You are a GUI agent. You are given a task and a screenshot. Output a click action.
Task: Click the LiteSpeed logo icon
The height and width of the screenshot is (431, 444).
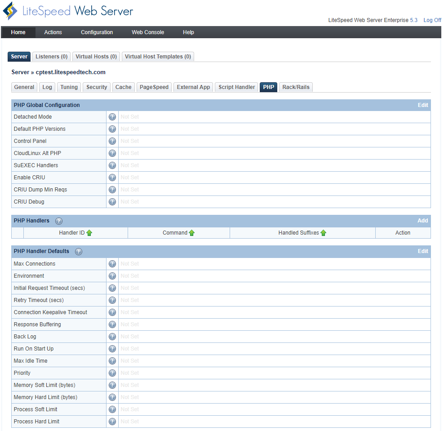[10, 11]
